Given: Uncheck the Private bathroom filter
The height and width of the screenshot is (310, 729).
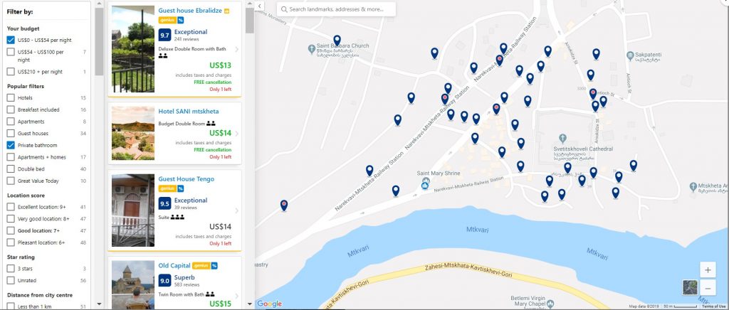Looking at the screenshot, I should pyautogui.click(x=11, y=145).
